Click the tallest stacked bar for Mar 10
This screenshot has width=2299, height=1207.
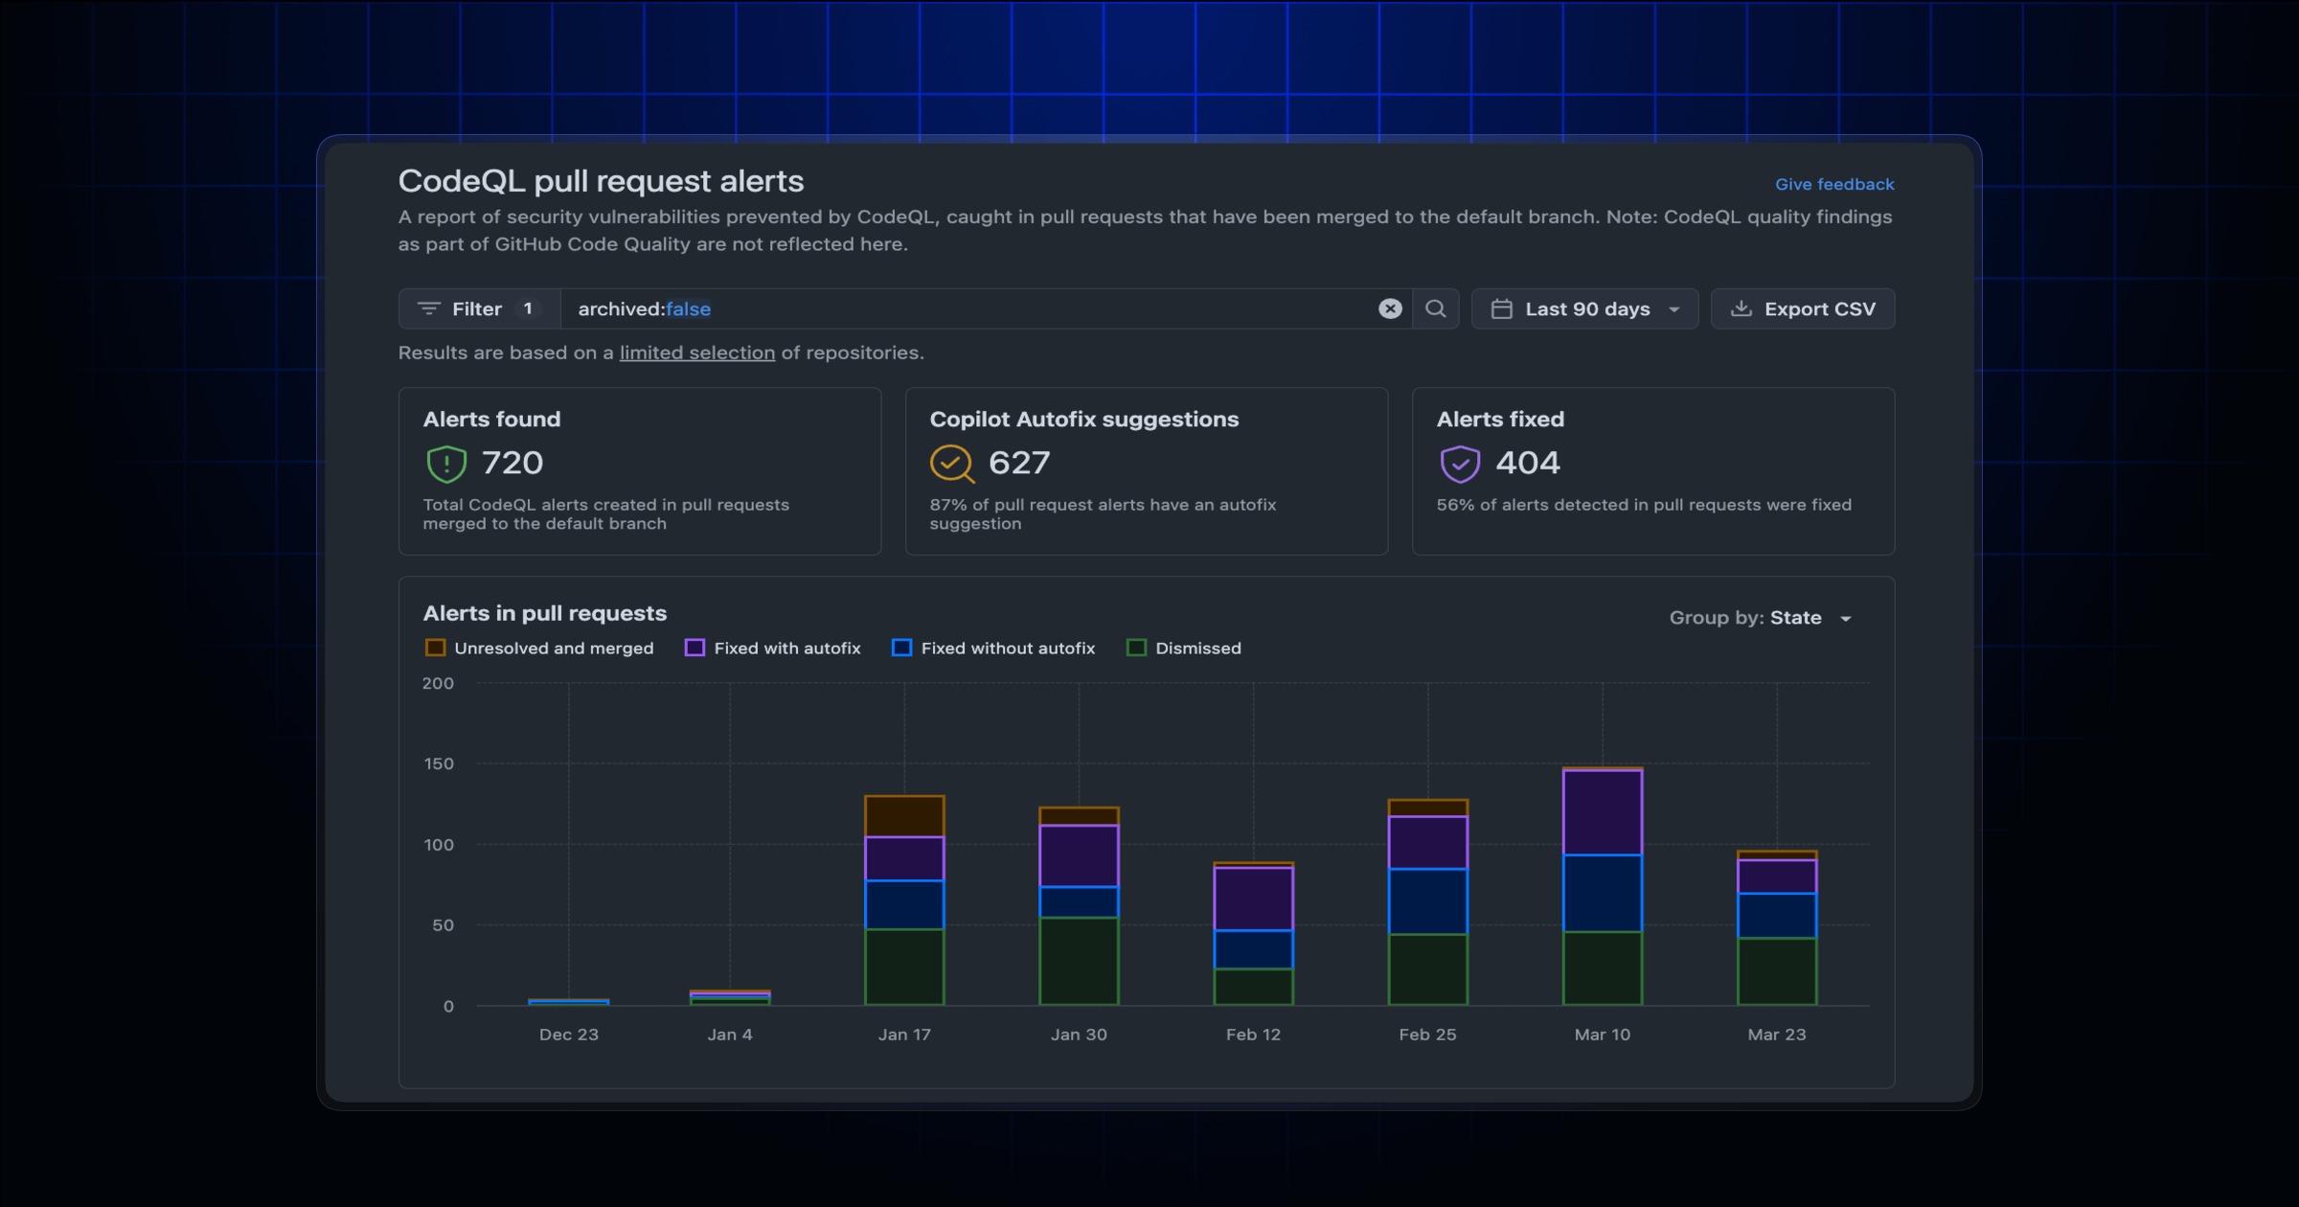1602,886
